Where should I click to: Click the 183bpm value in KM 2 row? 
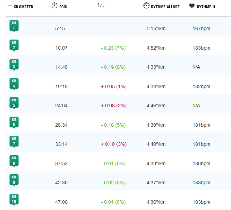point(201,48)
